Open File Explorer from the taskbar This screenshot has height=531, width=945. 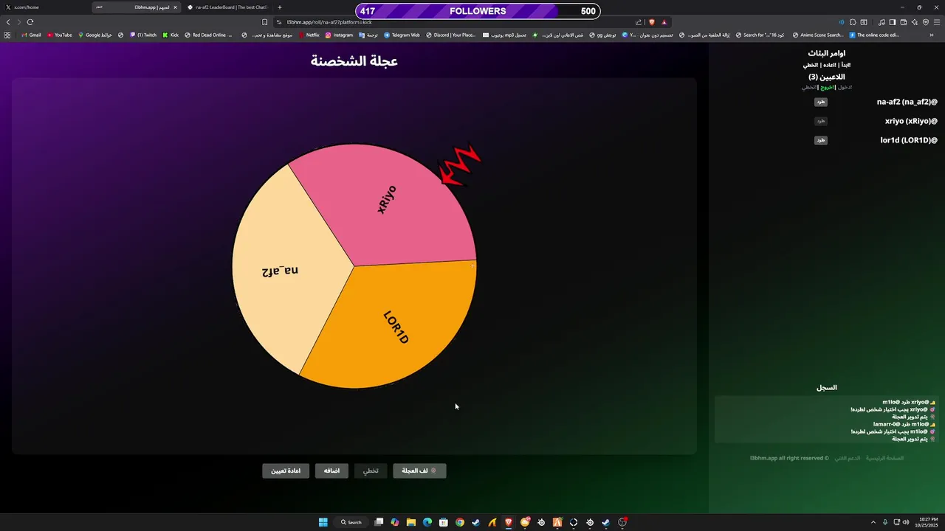(411, 522)
